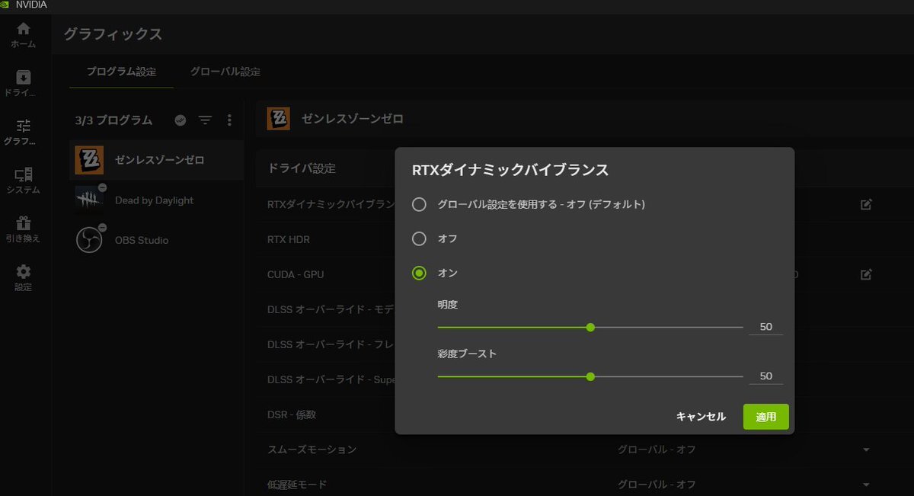This screenshot has height=496, width=914.
Task: Select the オン radio option
Action: click(419, 273)
